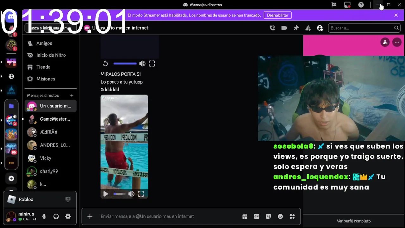Expand upper video to fullscreen

click(x=152, y=64)
